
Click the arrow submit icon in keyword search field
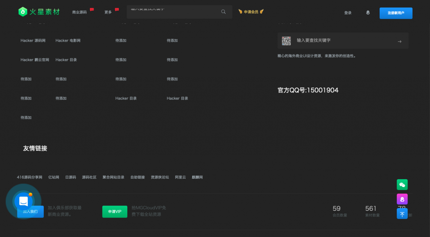click(x=399, y=42)
